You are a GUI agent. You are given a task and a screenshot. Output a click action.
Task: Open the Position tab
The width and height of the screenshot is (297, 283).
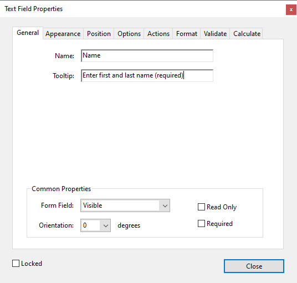click(99, 34)
